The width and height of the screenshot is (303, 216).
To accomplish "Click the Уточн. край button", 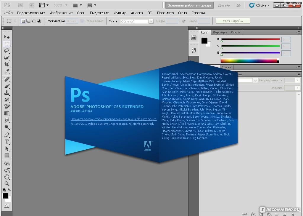I will [x=233, y=21].
